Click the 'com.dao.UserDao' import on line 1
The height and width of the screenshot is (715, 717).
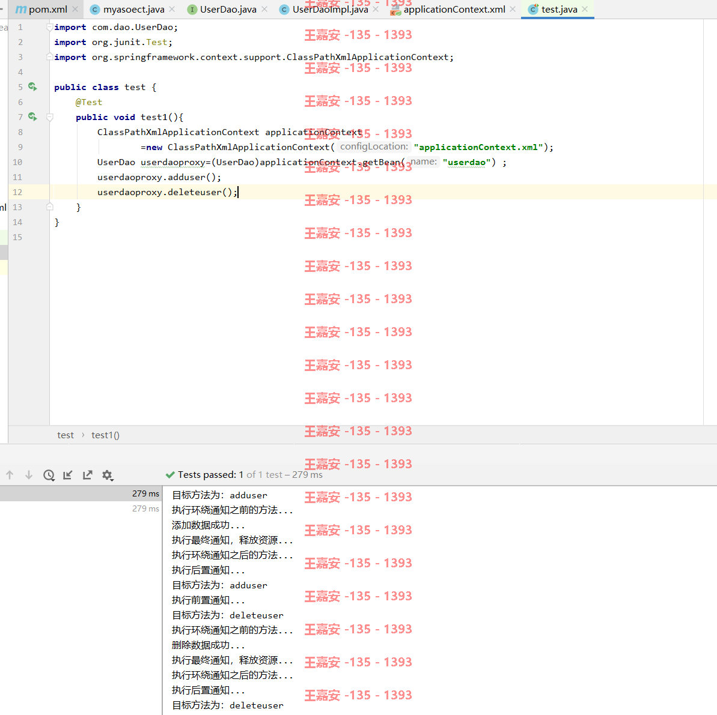coord(133,27)
